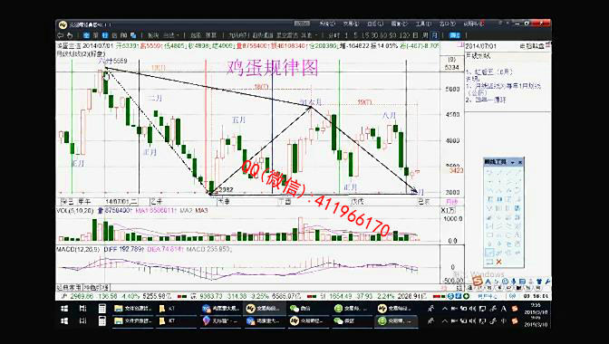Image resolution: width=609 pixels, height=344 pixels.
Task: Click the Windows Start button
Action: tap(64, 309)
